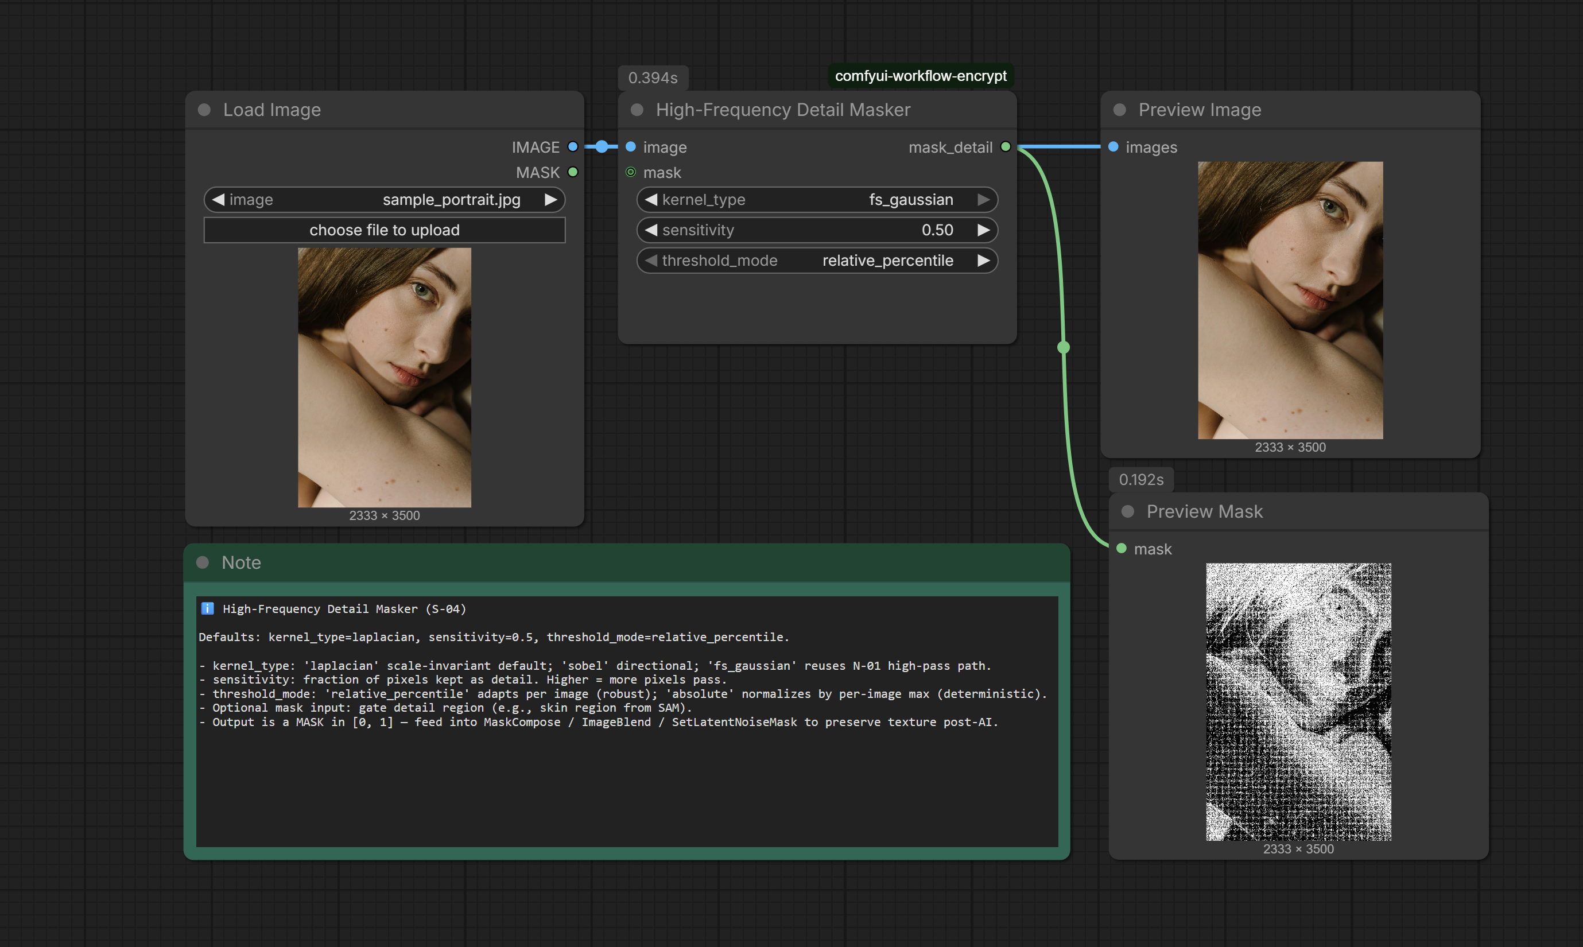The height and width of the screenshot is (947, 1583).
Task: Click the MASK output socket on Load Image
Action: pyautogui.click(x=573, y=172)
